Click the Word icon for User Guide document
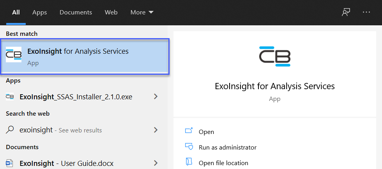This screenshot has height=169, width=382. tap(10, 163)
